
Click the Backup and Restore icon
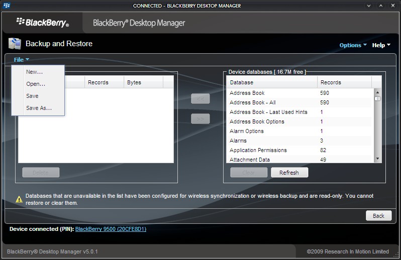[x=15, y=44]
